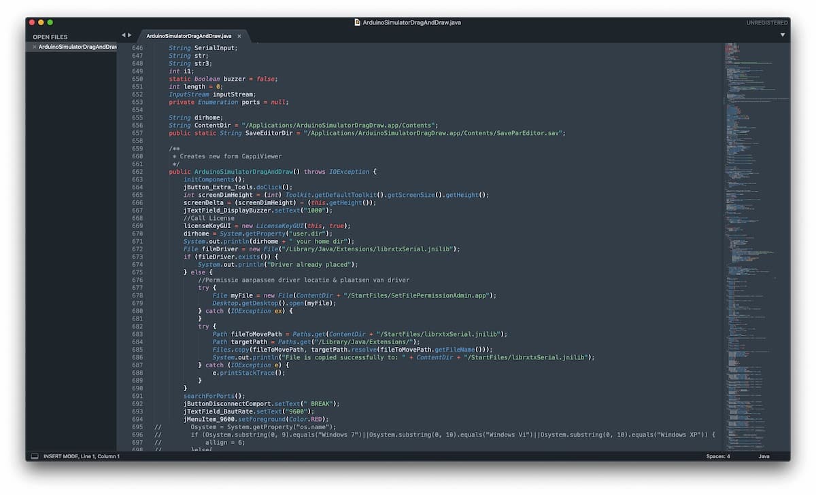Click line number 650 in the gutter
Viewport: 816px width, 495px height.
[137, 79]
